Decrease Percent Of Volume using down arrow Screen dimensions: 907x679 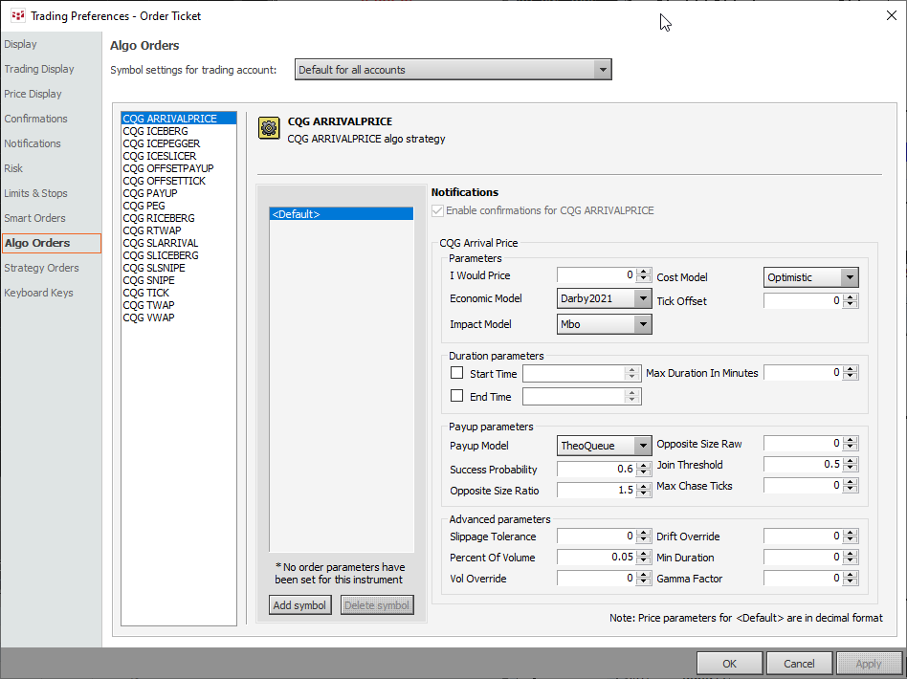tap(644, 561)
